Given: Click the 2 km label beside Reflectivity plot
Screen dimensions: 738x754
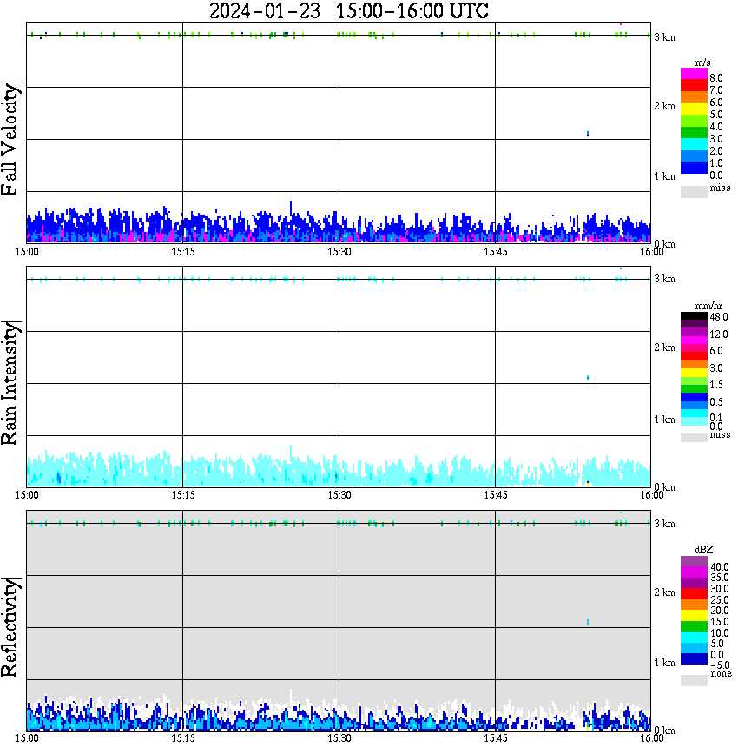Looking at the screenshot, I should [664, 592].
